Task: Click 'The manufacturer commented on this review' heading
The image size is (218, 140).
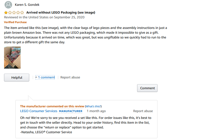Action: point(52,106)
